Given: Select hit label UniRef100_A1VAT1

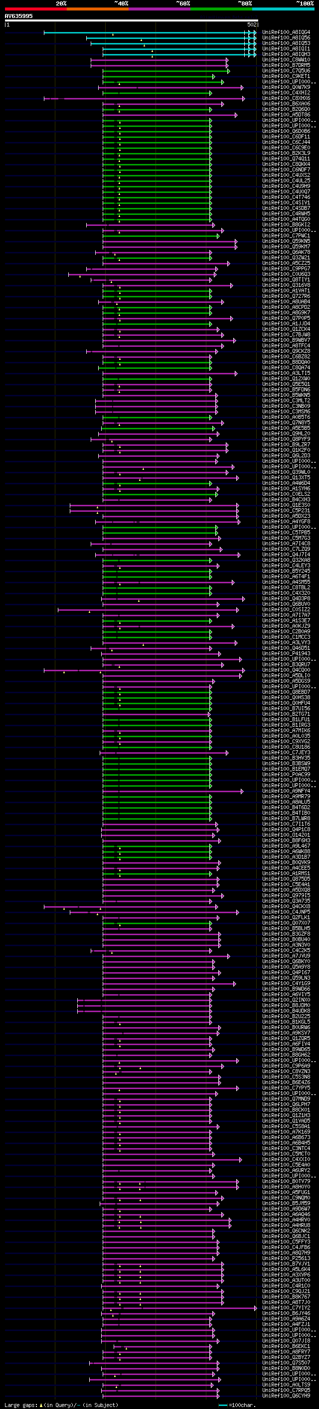Looking at the screenshot, I should pyautogui.click(x=286, y=290).
